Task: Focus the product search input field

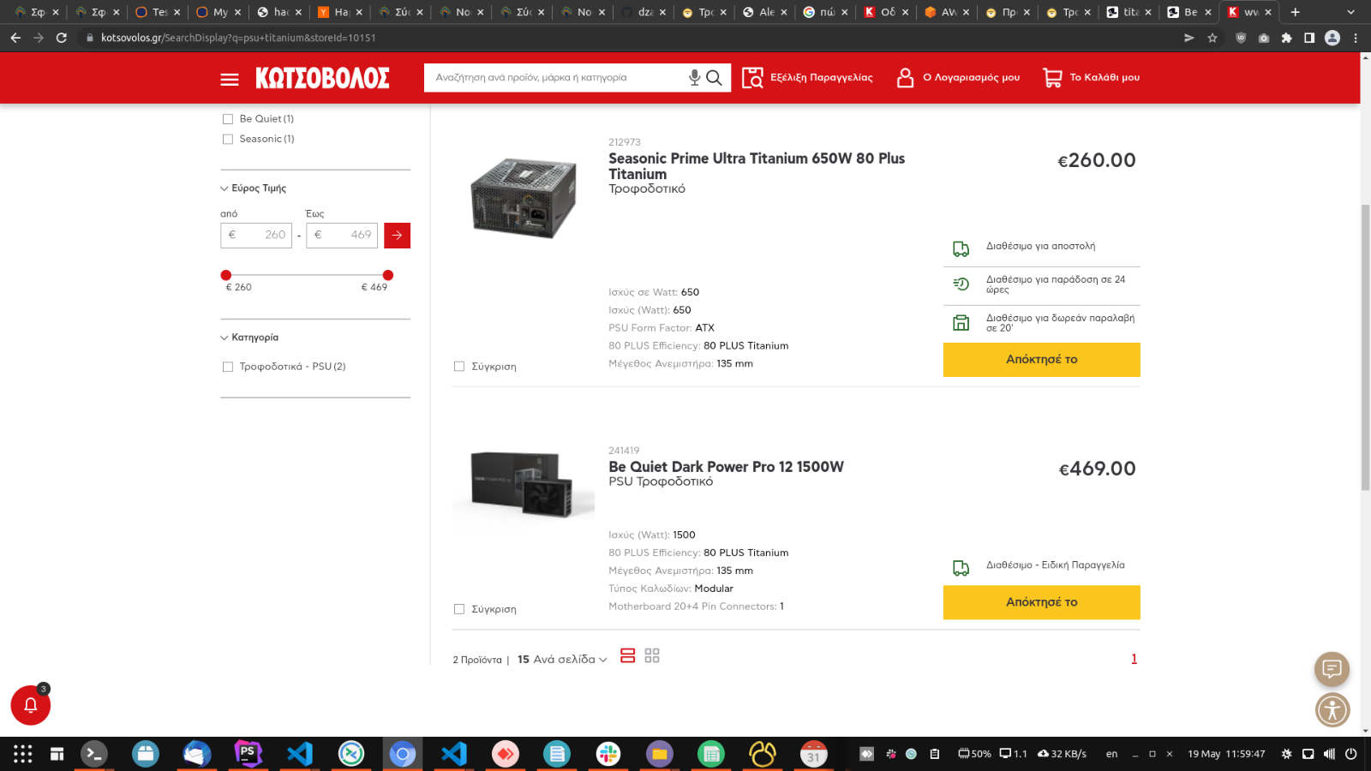Action: 557,78
